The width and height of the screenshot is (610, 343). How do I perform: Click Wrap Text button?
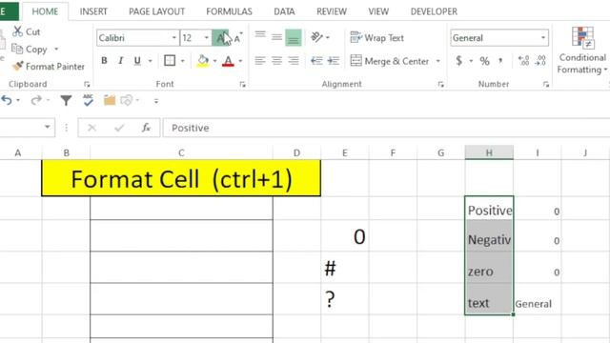(x=377, y=38)
